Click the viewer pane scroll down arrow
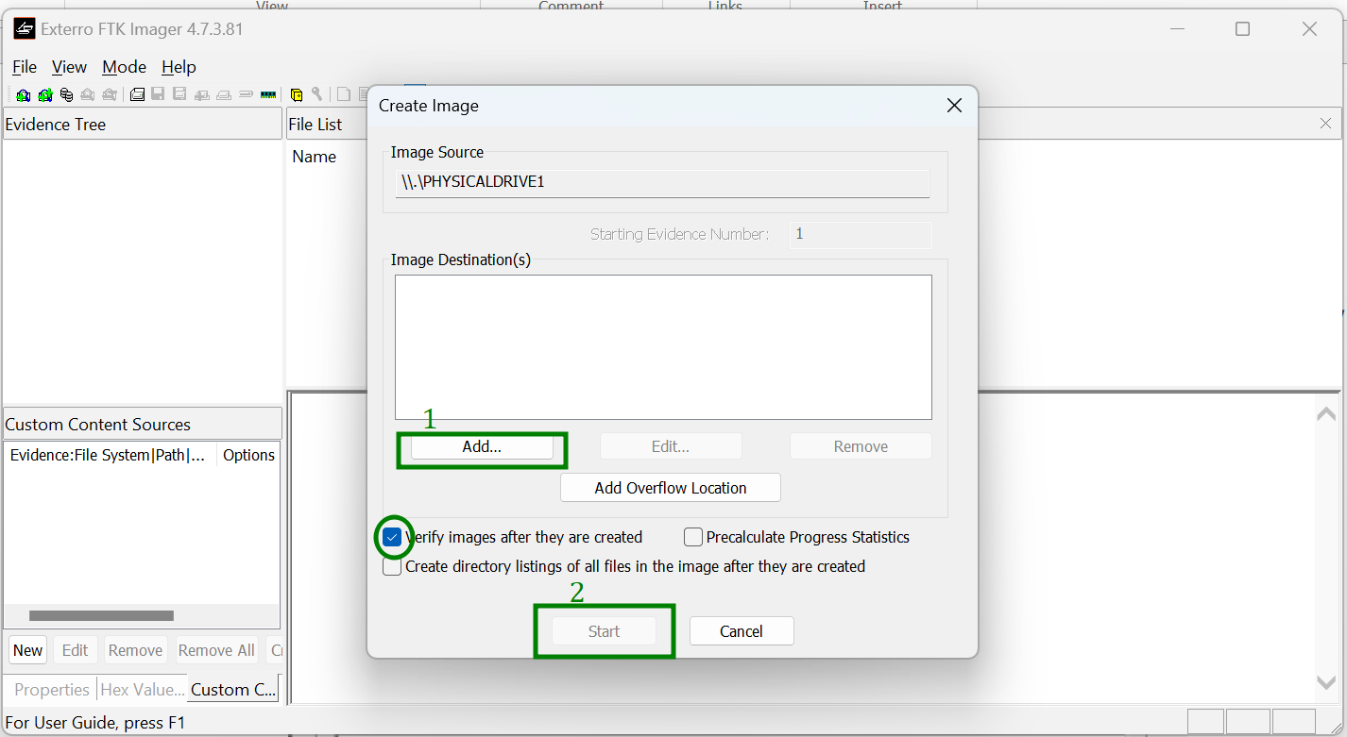The width and height of the screenshot is (1347, 737). (1326, 682)
